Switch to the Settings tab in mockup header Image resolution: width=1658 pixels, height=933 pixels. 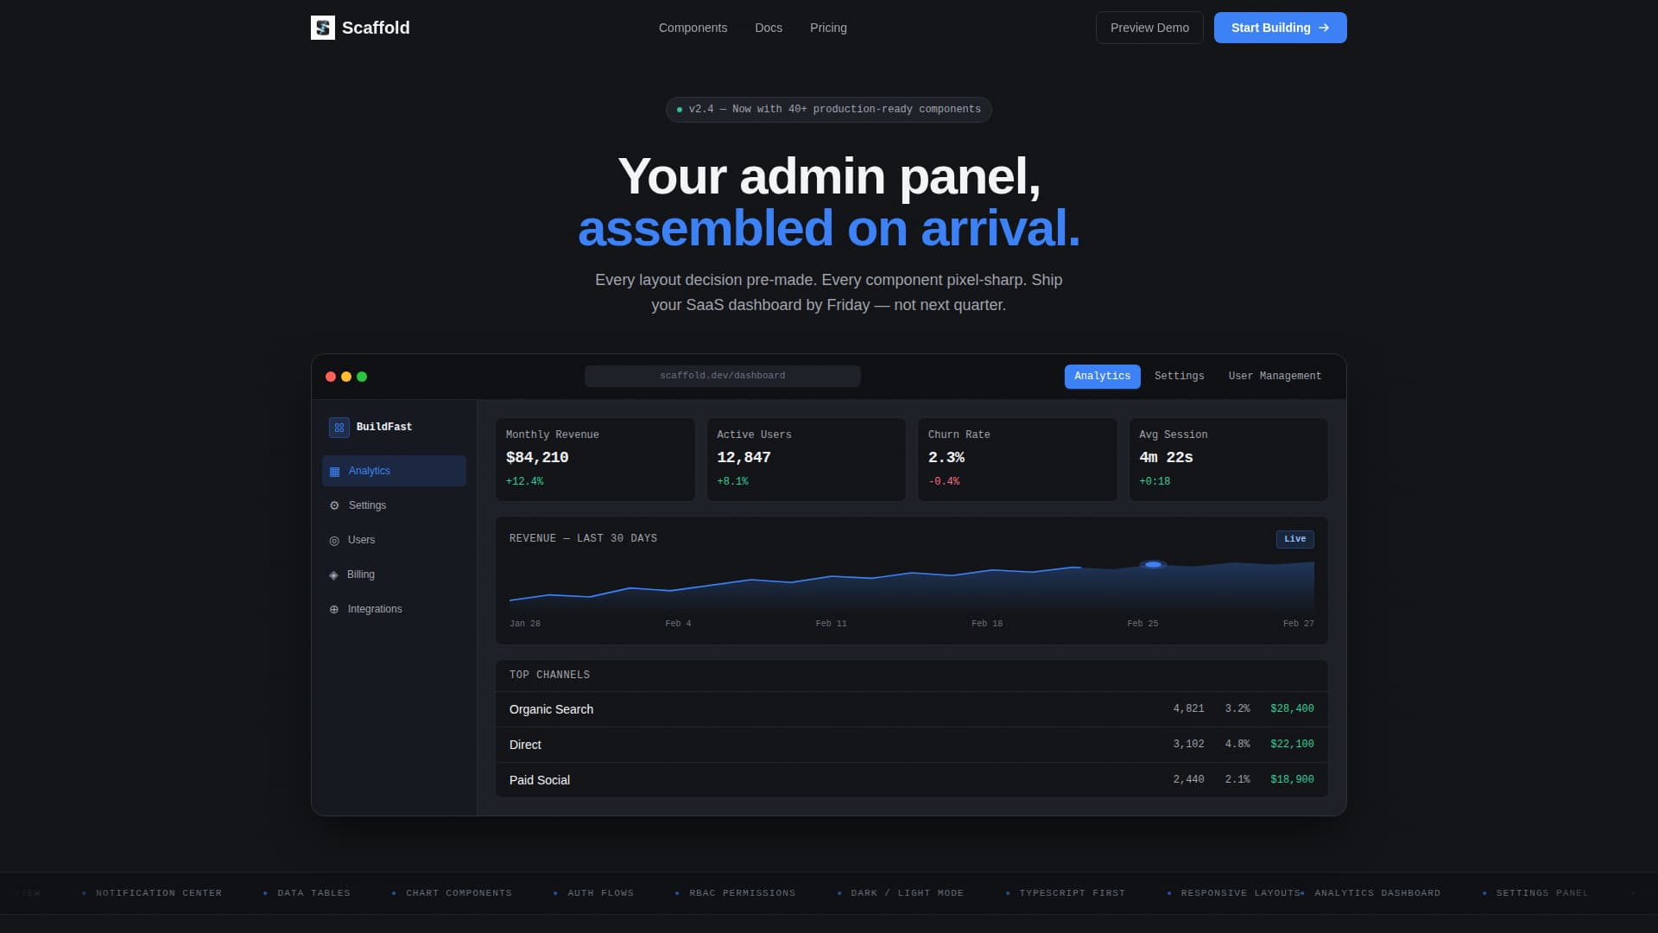(x=1179, y=377)
